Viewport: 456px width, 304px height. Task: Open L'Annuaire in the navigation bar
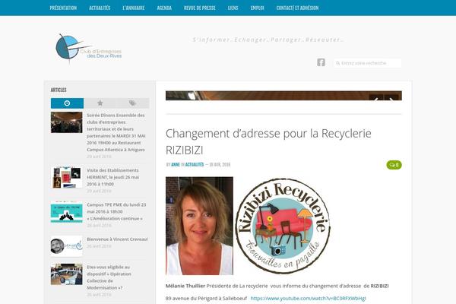(134, 8)
